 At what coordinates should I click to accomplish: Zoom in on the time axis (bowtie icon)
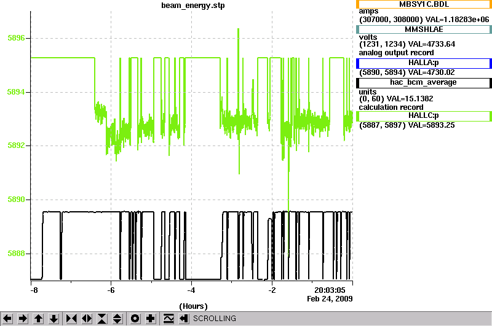71,319
